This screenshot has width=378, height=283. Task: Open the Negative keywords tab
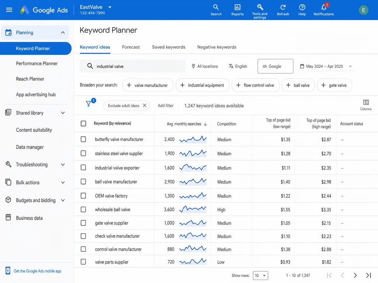click(217, 47)
